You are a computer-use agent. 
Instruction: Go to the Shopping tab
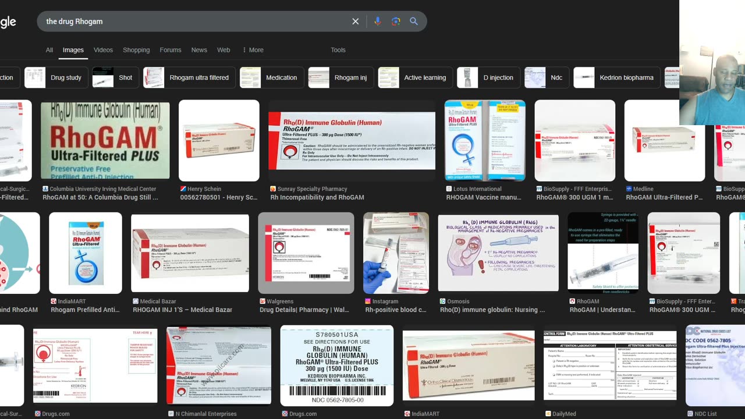point(136,50)
